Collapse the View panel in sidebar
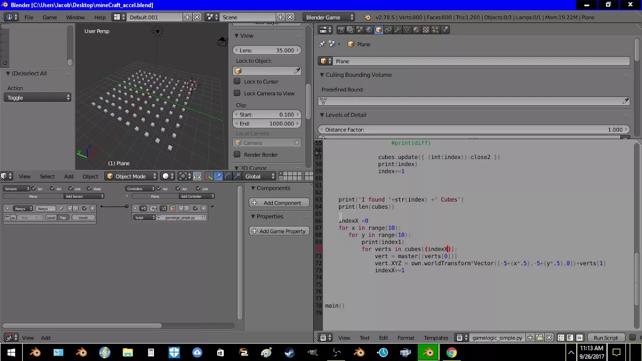 coord(236,36)
